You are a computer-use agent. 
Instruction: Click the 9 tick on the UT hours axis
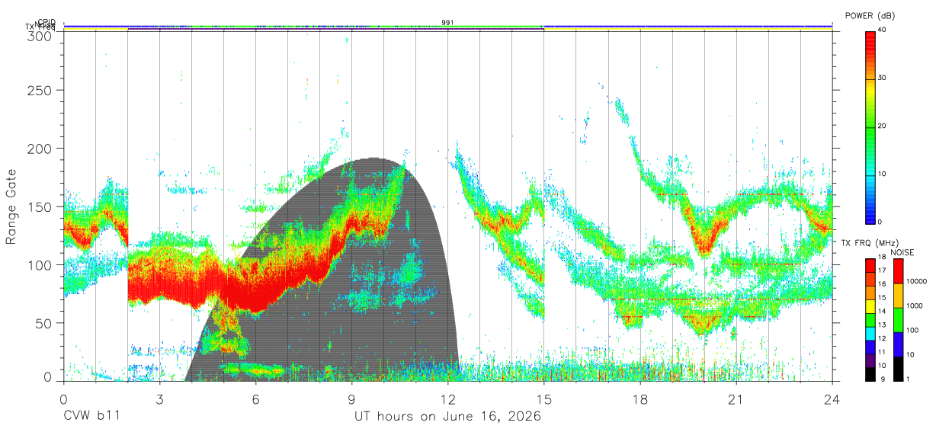[x=351, y=399]
